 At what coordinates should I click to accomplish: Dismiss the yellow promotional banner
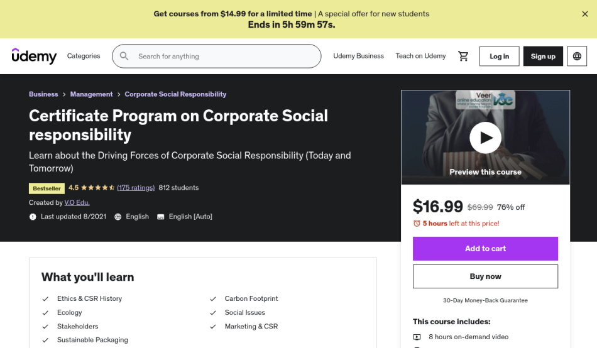coord(585,14)
